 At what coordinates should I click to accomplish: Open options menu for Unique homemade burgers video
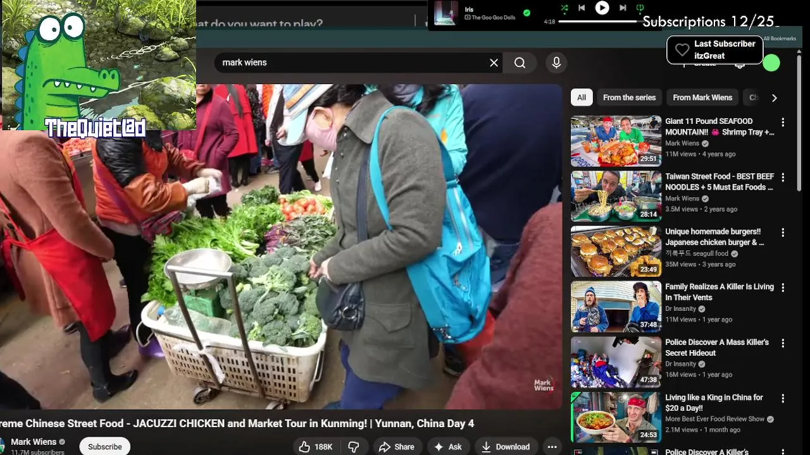[783, 233]
